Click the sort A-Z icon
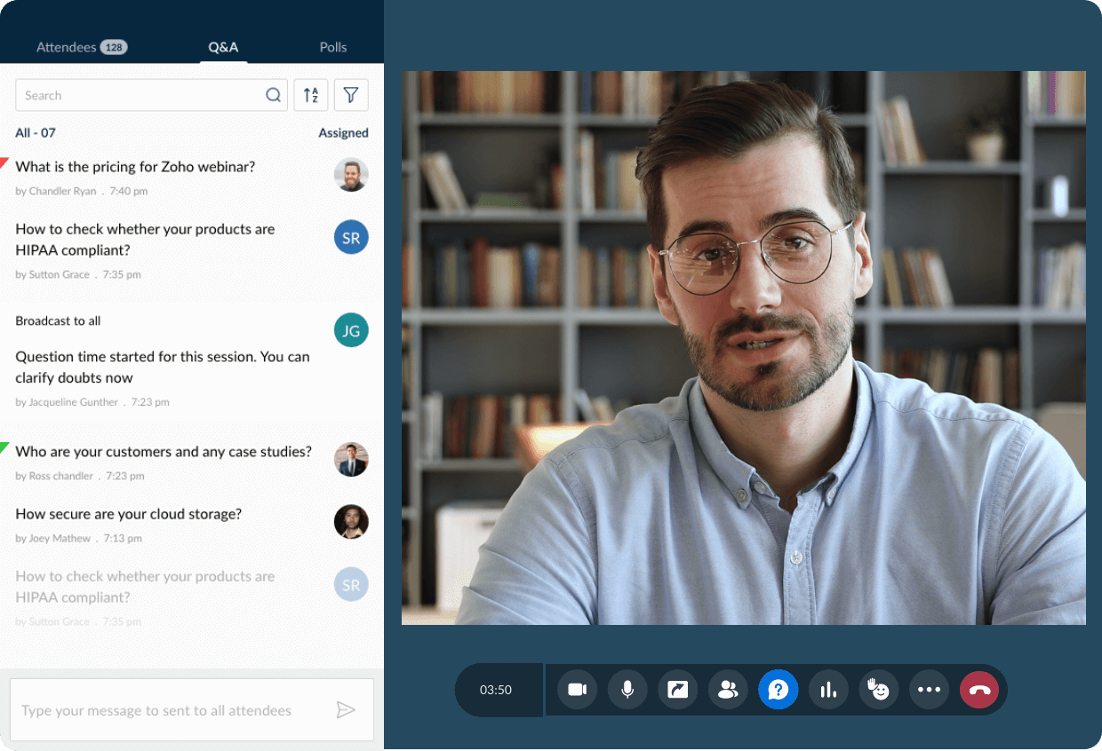The width and height of the screenshot is (1102, 751). [x=311, y=95]
